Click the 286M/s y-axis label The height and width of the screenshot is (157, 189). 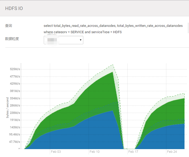(x=15, y=105)
